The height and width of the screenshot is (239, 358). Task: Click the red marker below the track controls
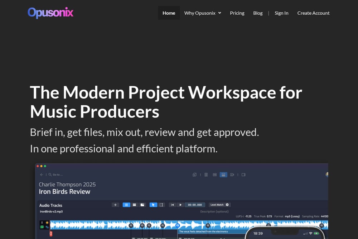click(x=51, y=233)
